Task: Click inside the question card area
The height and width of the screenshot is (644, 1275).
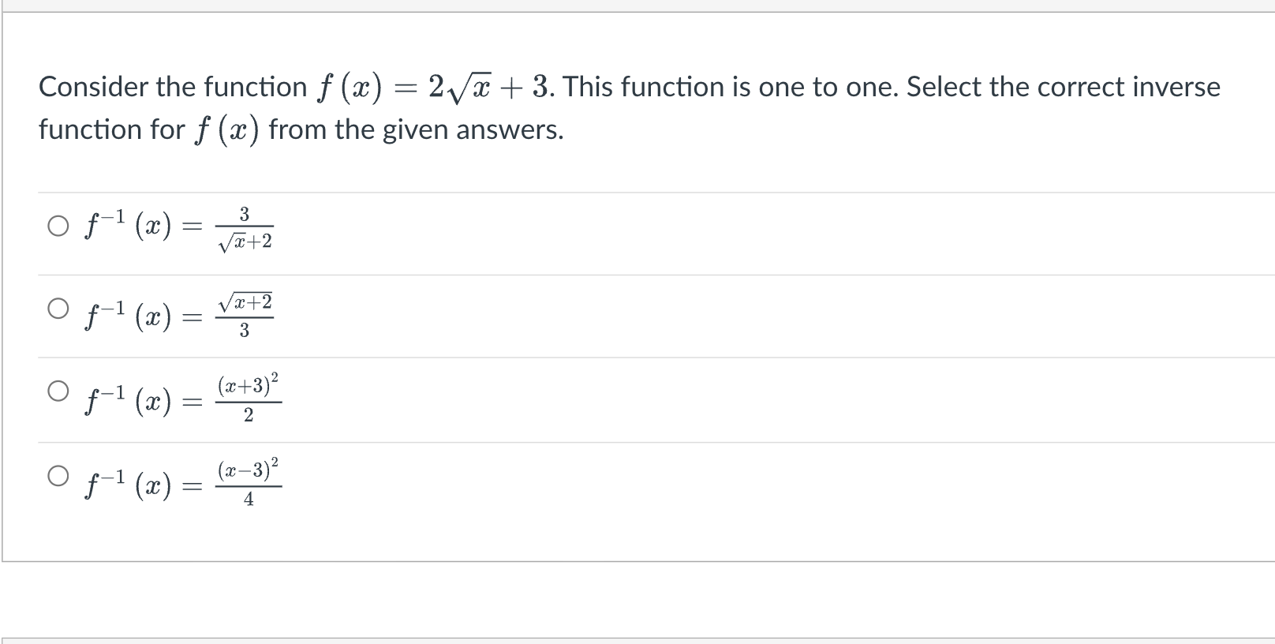Action: [x=631, y=316]
